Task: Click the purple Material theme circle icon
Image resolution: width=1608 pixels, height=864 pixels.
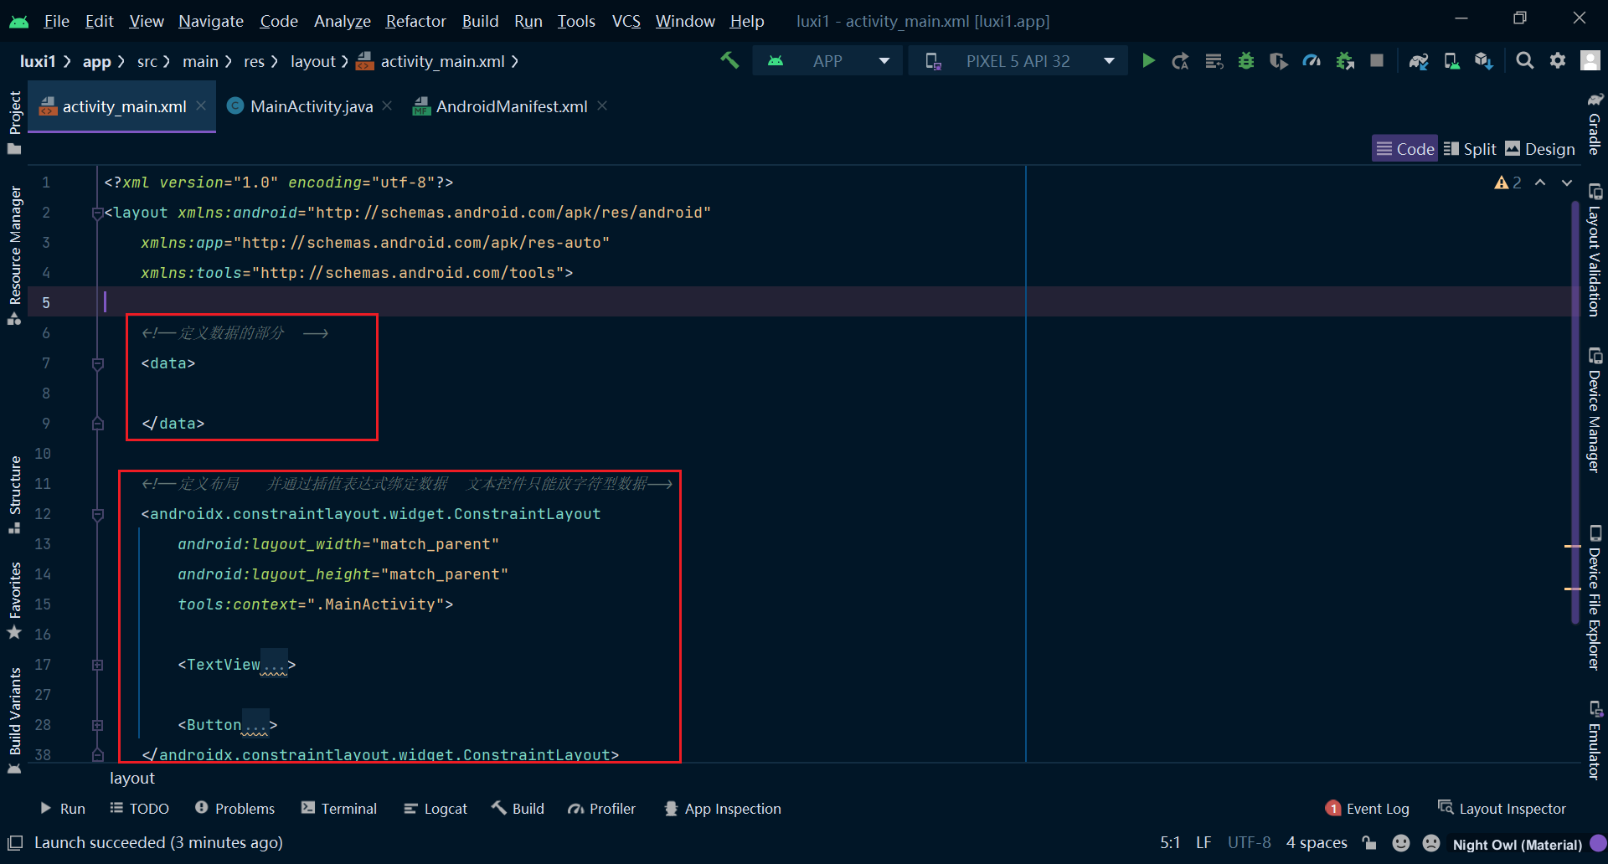Action: pos(1598,843)
